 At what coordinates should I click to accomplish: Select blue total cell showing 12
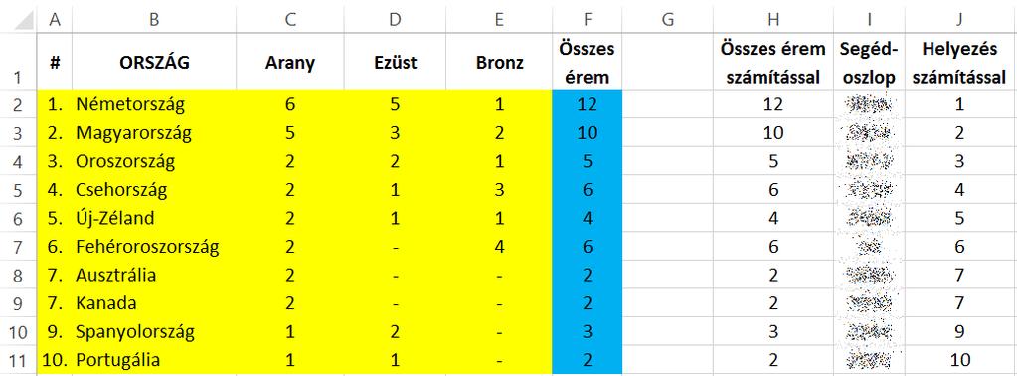tap(587, 104)
